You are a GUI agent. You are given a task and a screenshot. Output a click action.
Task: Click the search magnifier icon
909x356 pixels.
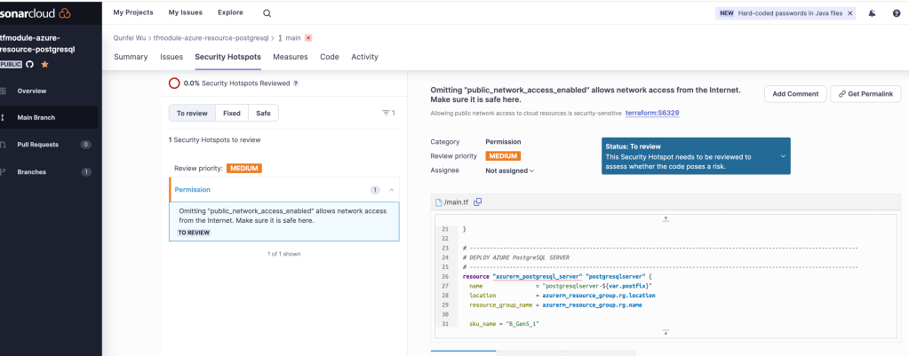click(x=267, y=13)
